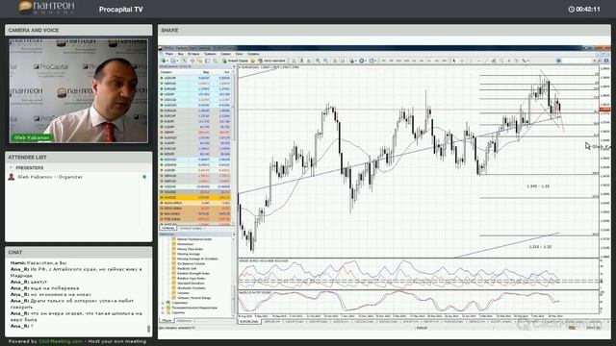Toggle the Strategy Tester toolbar icon
Image resolution: width=616 pixels, height=346 pixels.
click(x=215, y=61)
